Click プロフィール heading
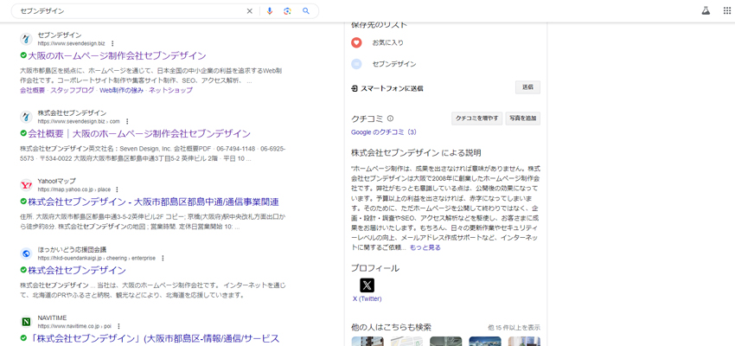Screen dimensions: 735x346 click(x=375, y=268)
